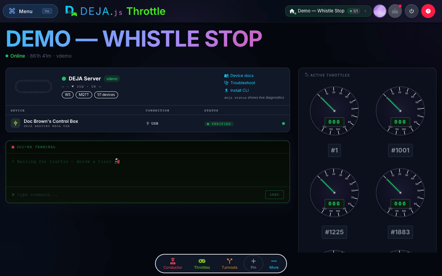Open the Device docs link
The height and width of the screenshot is (276, 442).
239,76
